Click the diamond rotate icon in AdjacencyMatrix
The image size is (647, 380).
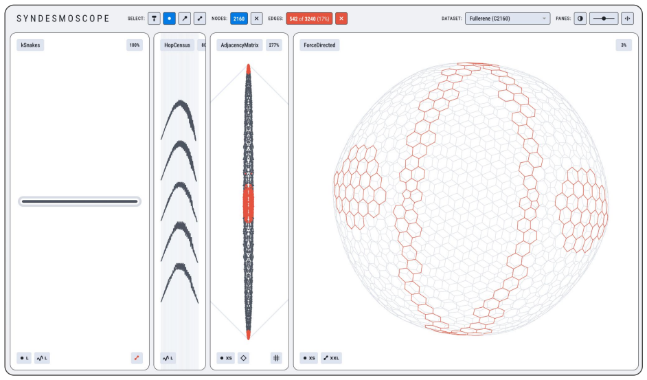[243, 358]
